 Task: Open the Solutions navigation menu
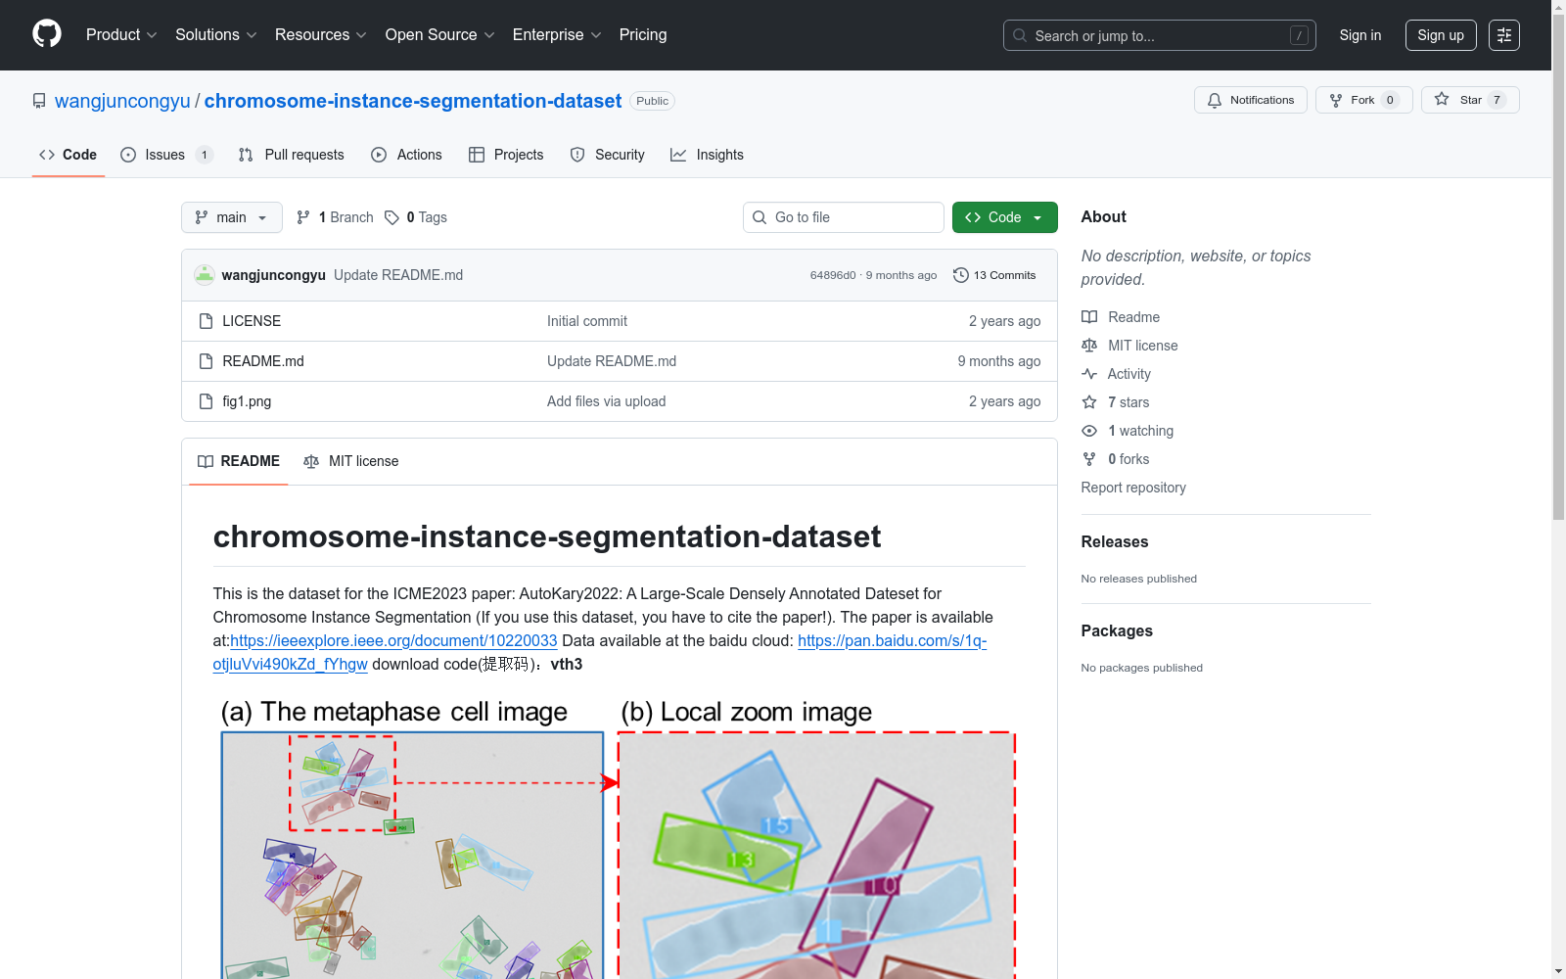(215, 35)
